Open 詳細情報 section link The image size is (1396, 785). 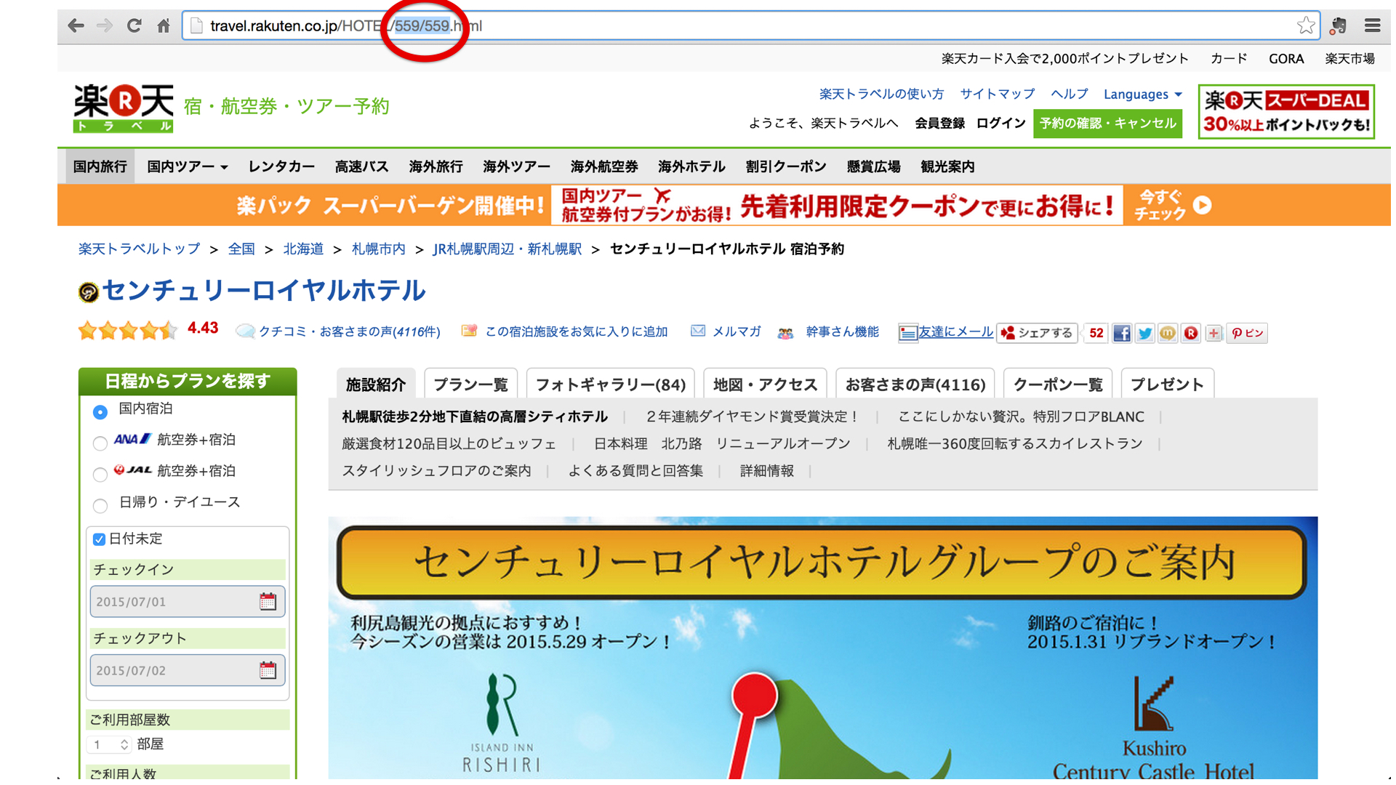pos(766,471)
